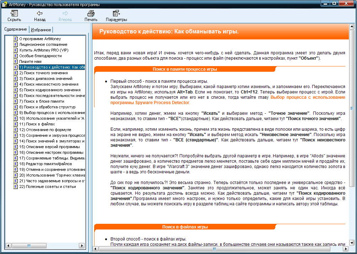Viewport: 357px width, 254px height.
Task: Click bold link "Поиск точного значения" in text
Action: [313, 119]
